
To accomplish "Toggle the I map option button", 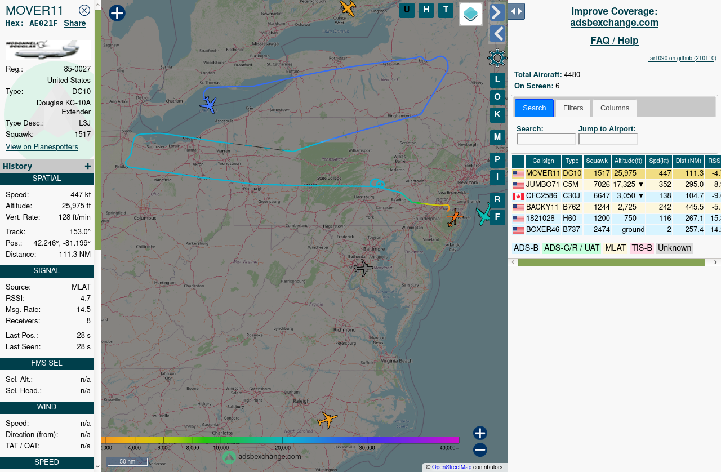I will [497, 177].
